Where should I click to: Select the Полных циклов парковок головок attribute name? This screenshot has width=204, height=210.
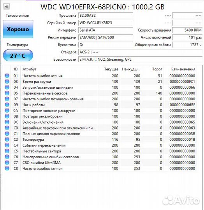pyautogui.click(x=51, y=134)
